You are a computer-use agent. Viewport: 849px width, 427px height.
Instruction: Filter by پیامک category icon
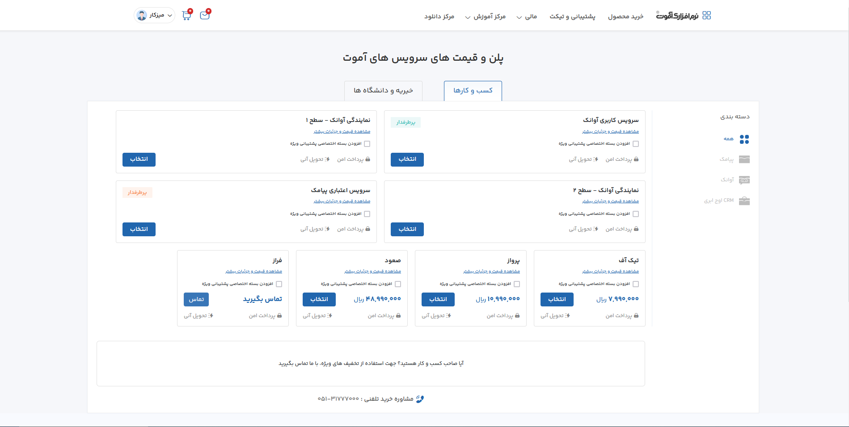click(744, 159)
